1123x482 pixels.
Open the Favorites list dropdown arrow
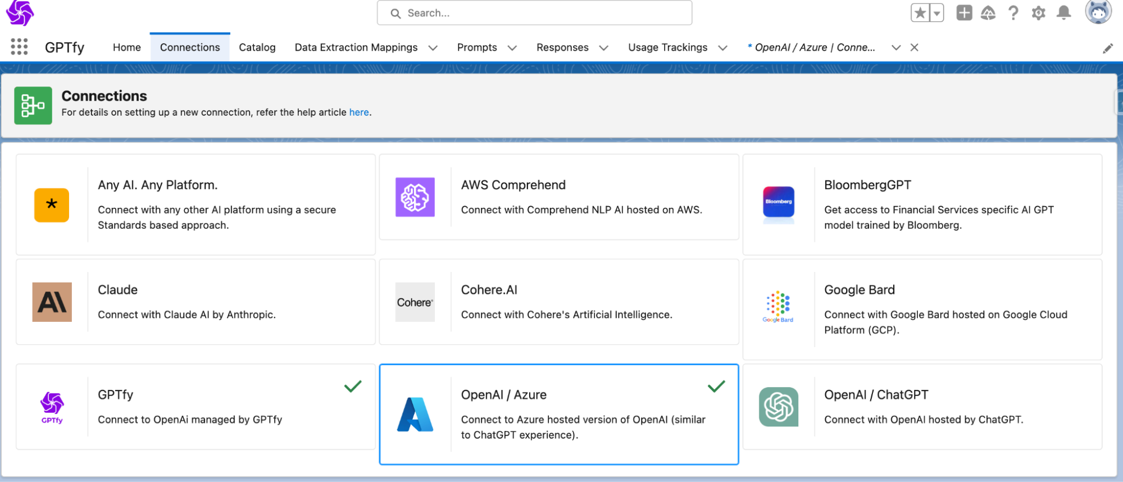coord(936,12)
